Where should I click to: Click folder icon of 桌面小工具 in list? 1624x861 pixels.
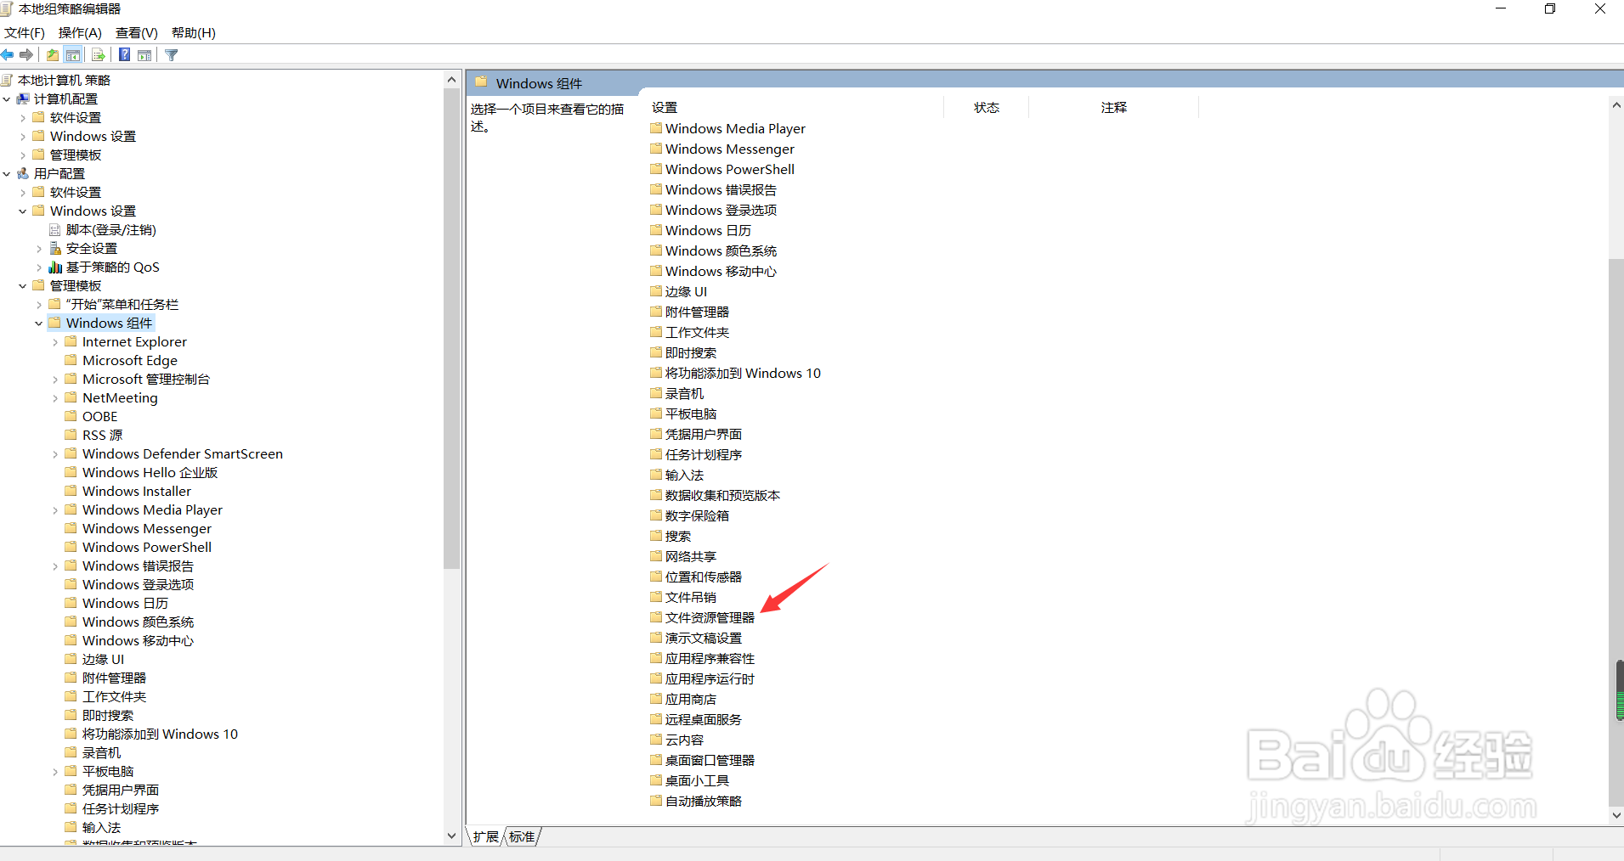(x=656, y=780)
